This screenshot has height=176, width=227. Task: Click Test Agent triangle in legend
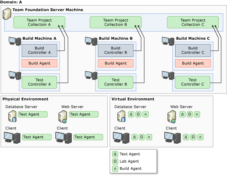pos(115,154)
